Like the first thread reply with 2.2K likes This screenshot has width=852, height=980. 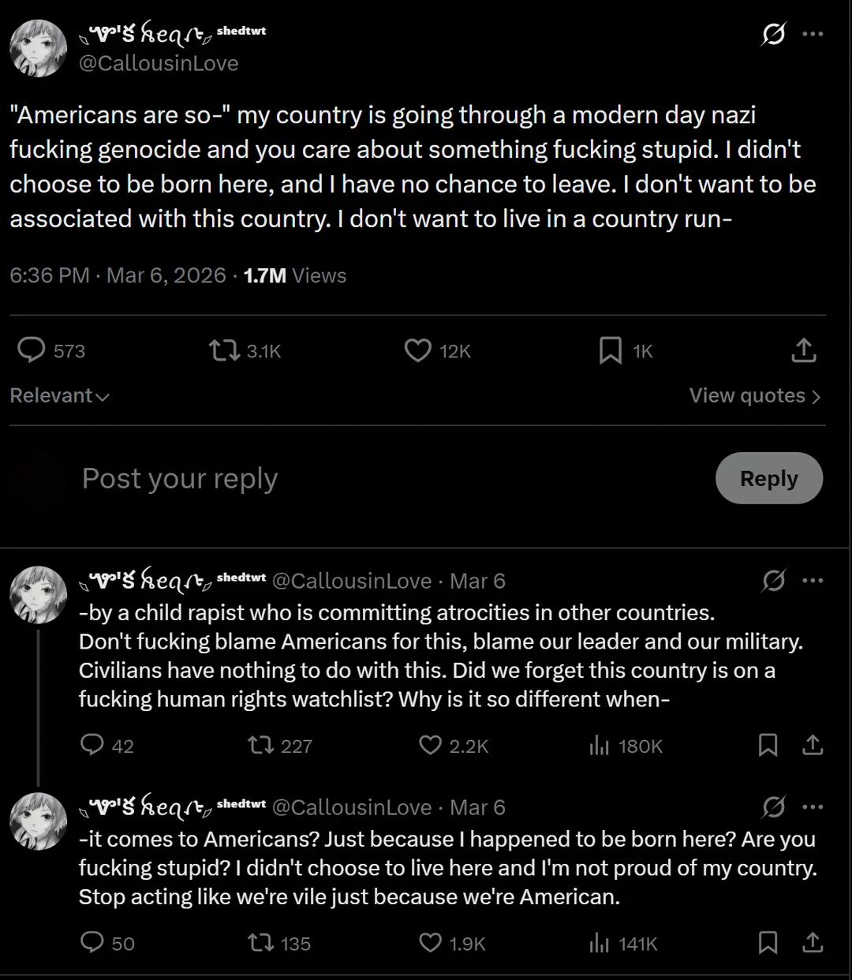coord(430,745)
